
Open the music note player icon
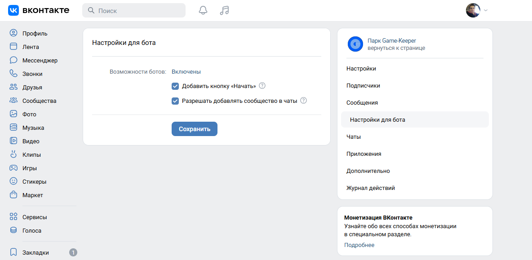[x=224, y=10]
